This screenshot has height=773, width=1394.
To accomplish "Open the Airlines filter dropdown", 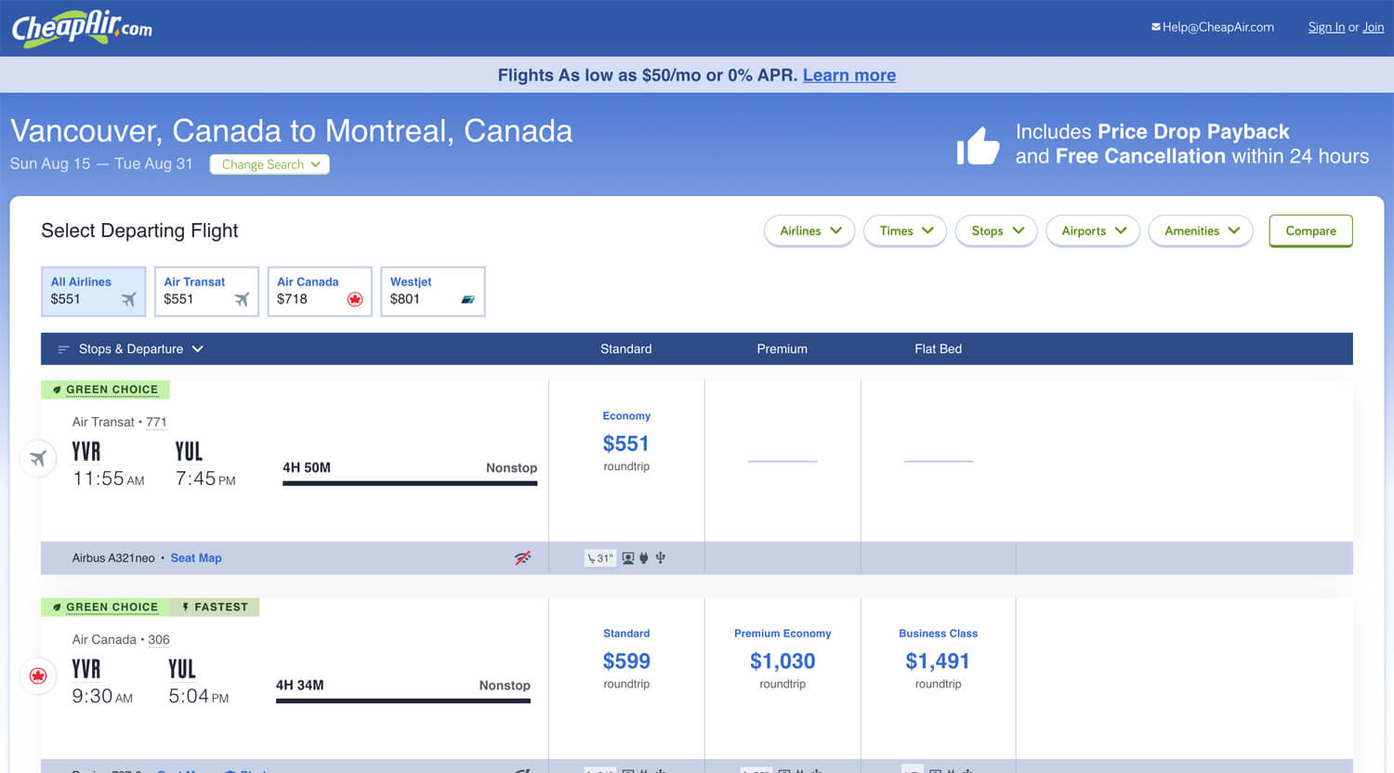I will click(x=809, y=230).
